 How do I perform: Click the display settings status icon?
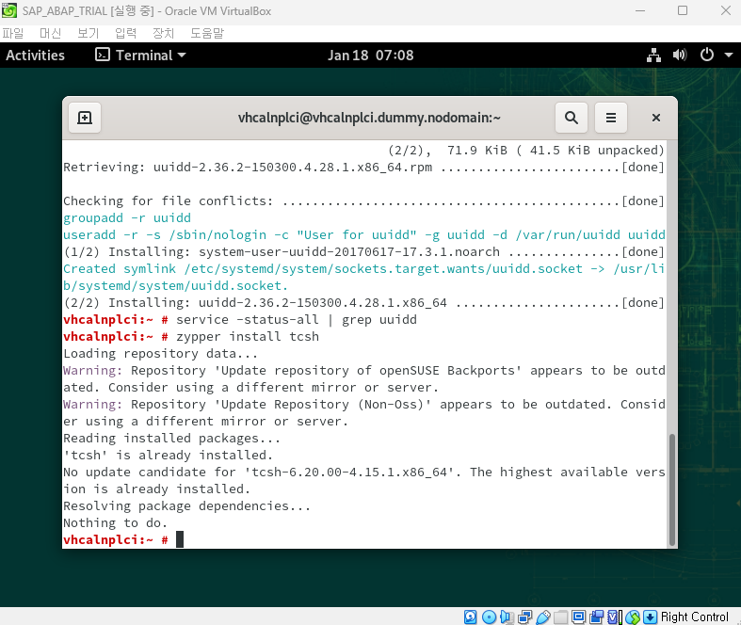[578, 617]
